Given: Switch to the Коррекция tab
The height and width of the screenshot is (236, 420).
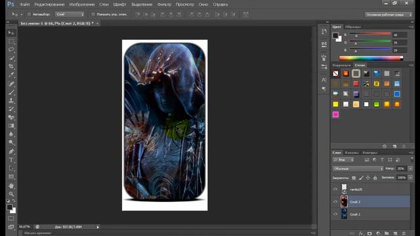Looking at the screenshot, I should (x=341, y=66).
